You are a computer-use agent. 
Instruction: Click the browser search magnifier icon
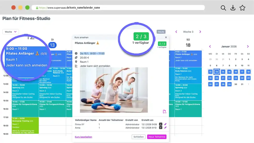[x=223, y=8]
